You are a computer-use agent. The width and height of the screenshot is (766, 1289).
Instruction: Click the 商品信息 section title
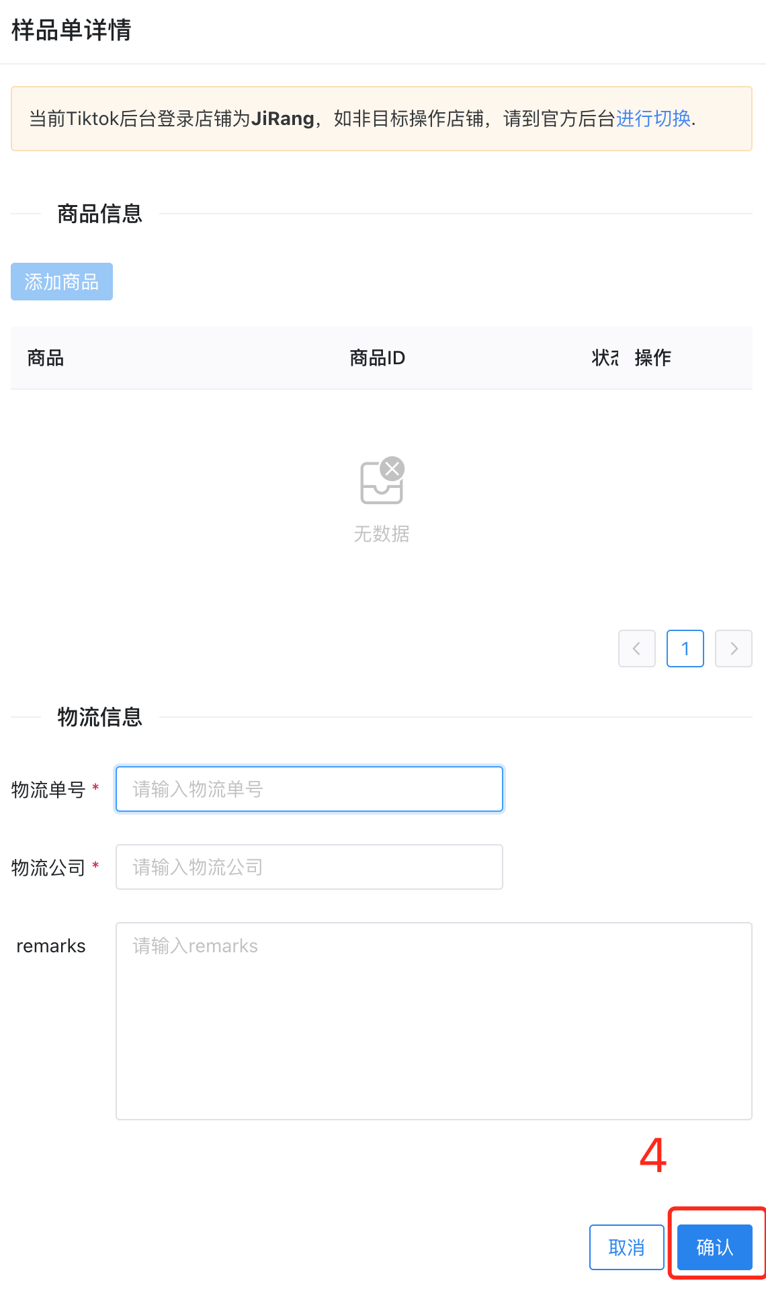point(99,214)
